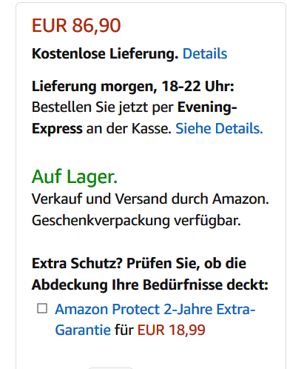Screen dimensions: 287x369
Task: Open the Details link beside Kostenlose Lieferung
Action: [x=205, y=53]
